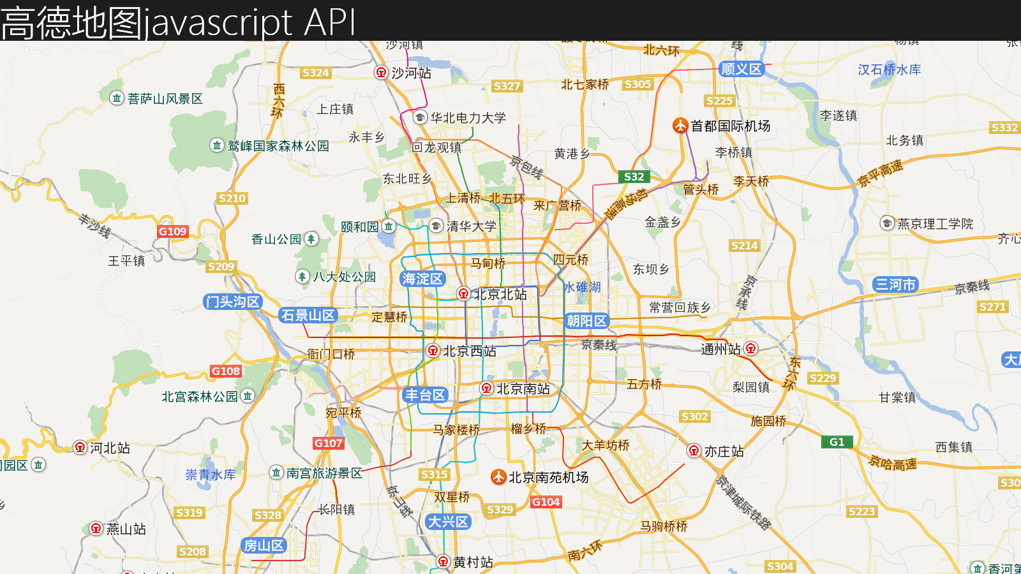Click the 清华大学 university icon
The height and width of the screenshot is (574, 1021).
click(x=436, y=226)
